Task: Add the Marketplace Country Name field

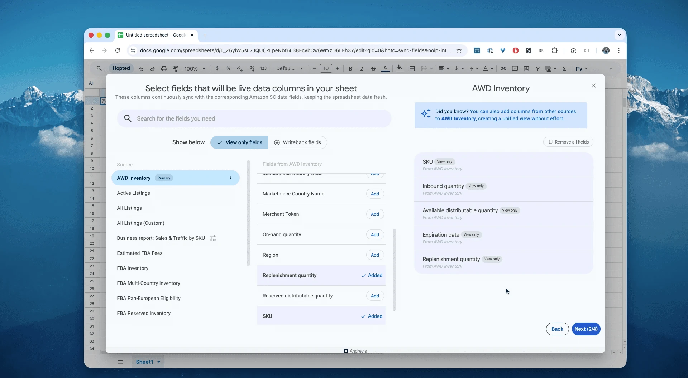Action: pyautogui.click(x=375, y=194)
